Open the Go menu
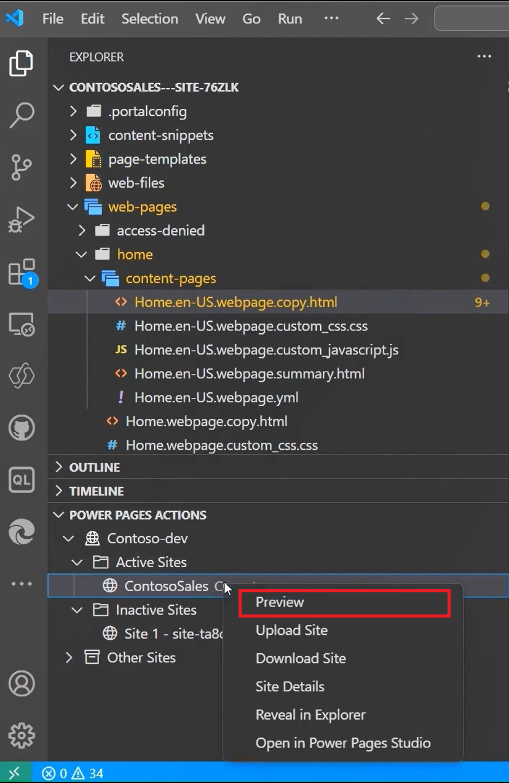 [x=251, y=19]
